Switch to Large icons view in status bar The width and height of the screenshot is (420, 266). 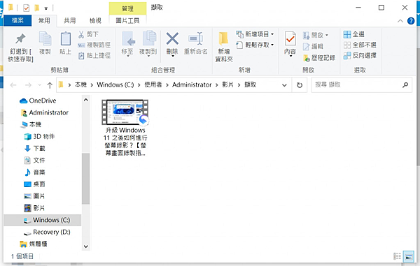tap(409, 256)
